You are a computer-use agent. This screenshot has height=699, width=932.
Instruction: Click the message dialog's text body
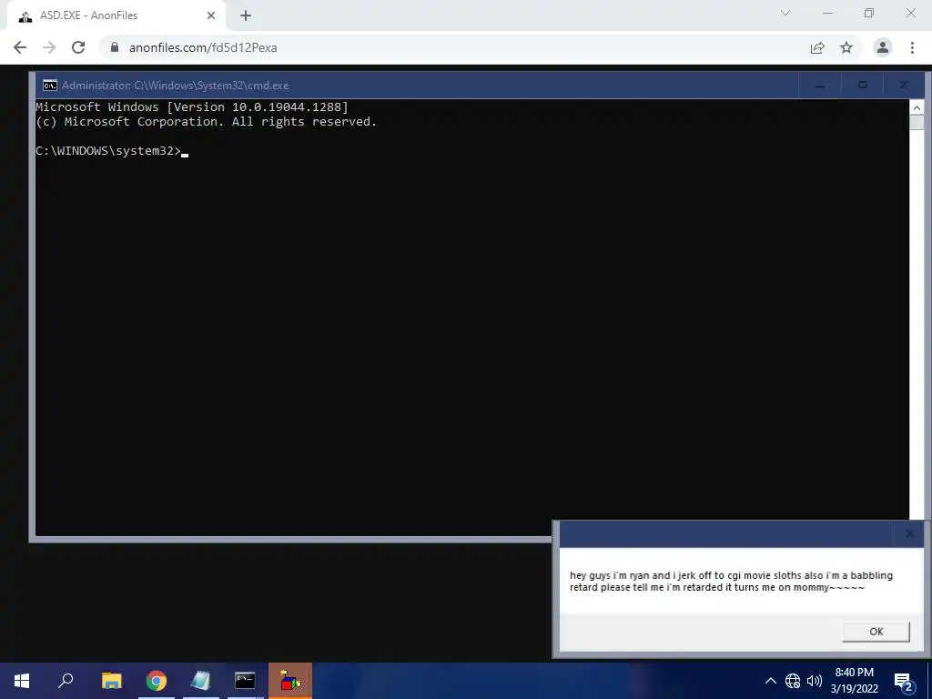click(x=731, y=582)
